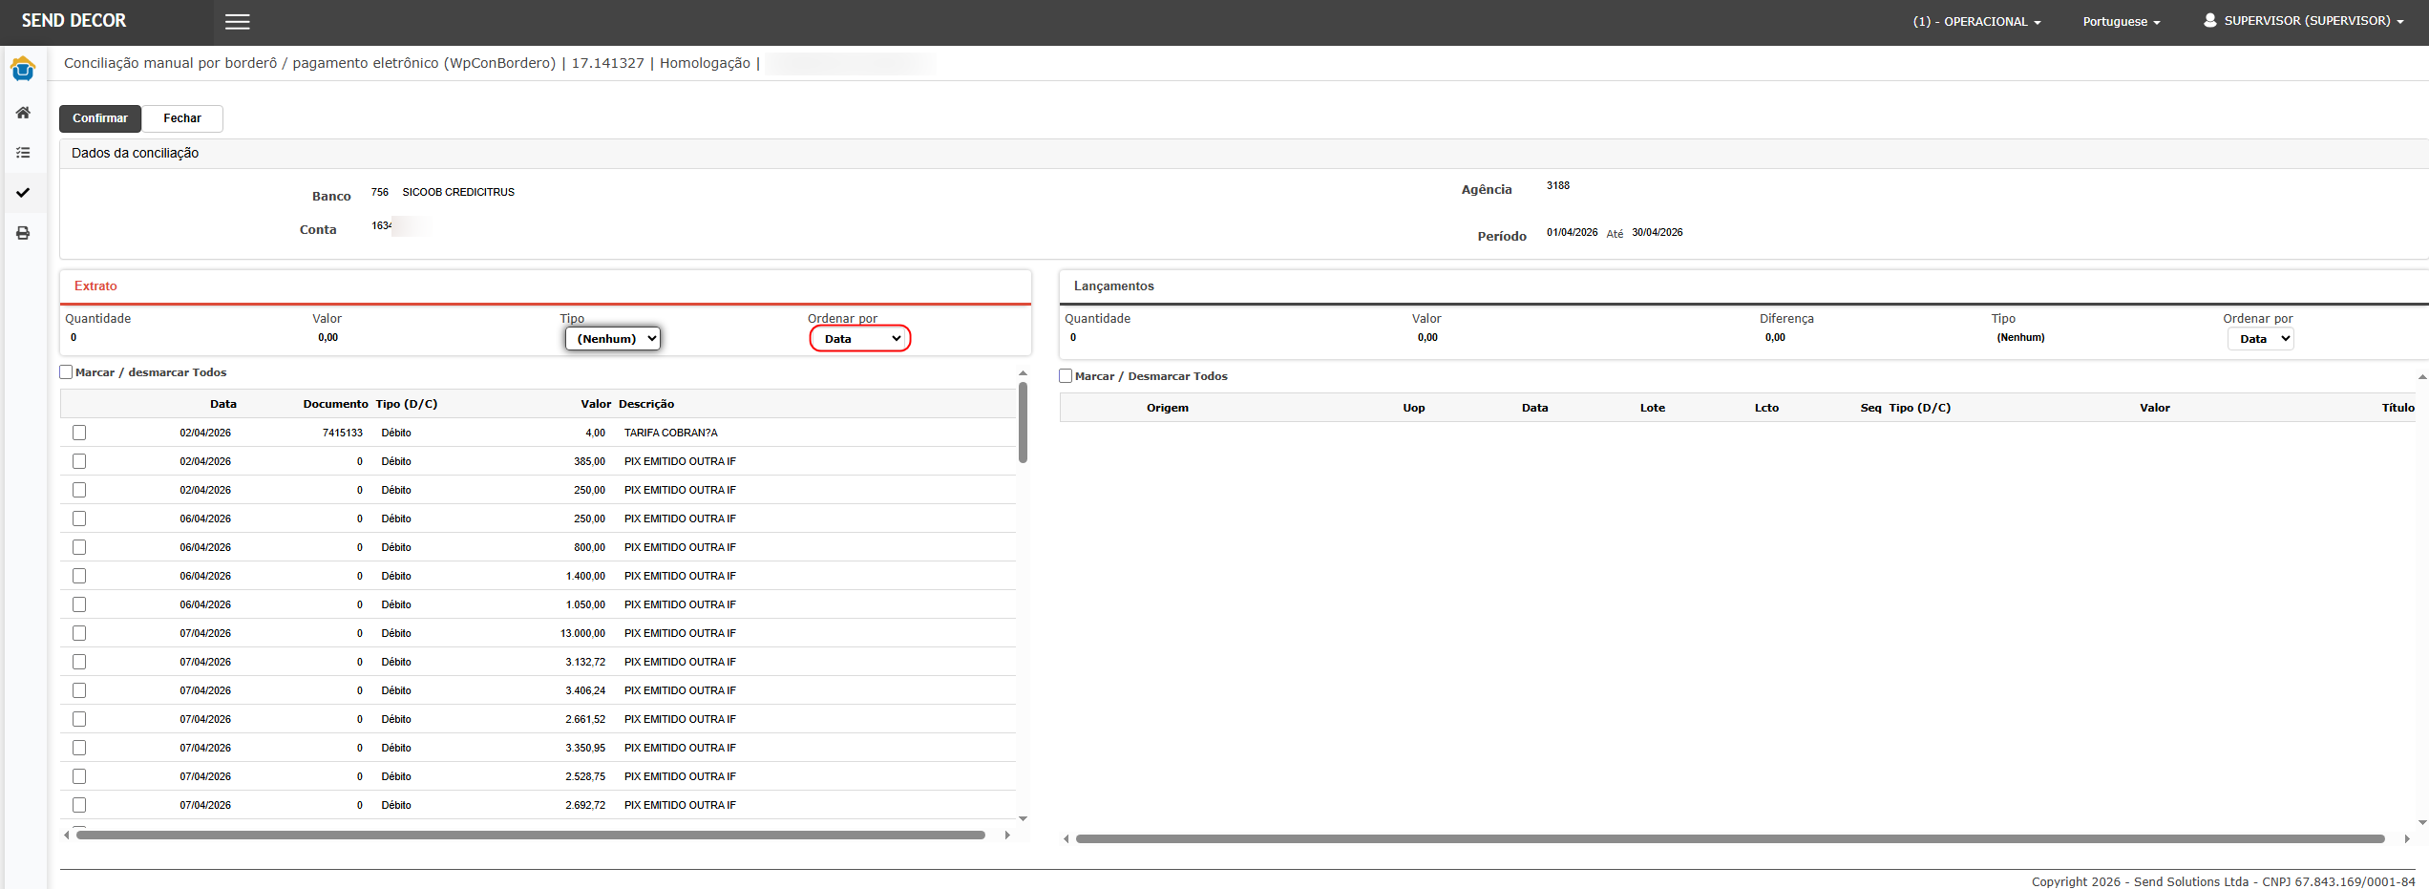
Task: Click the SEND DECOR brand link
Action: point(74,21)
